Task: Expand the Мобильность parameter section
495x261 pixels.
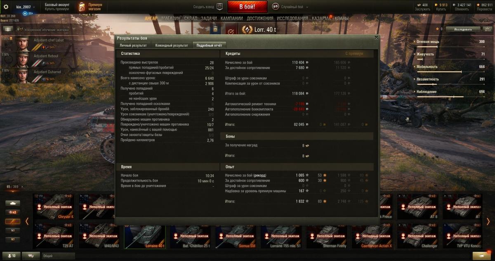Action: 450,66
